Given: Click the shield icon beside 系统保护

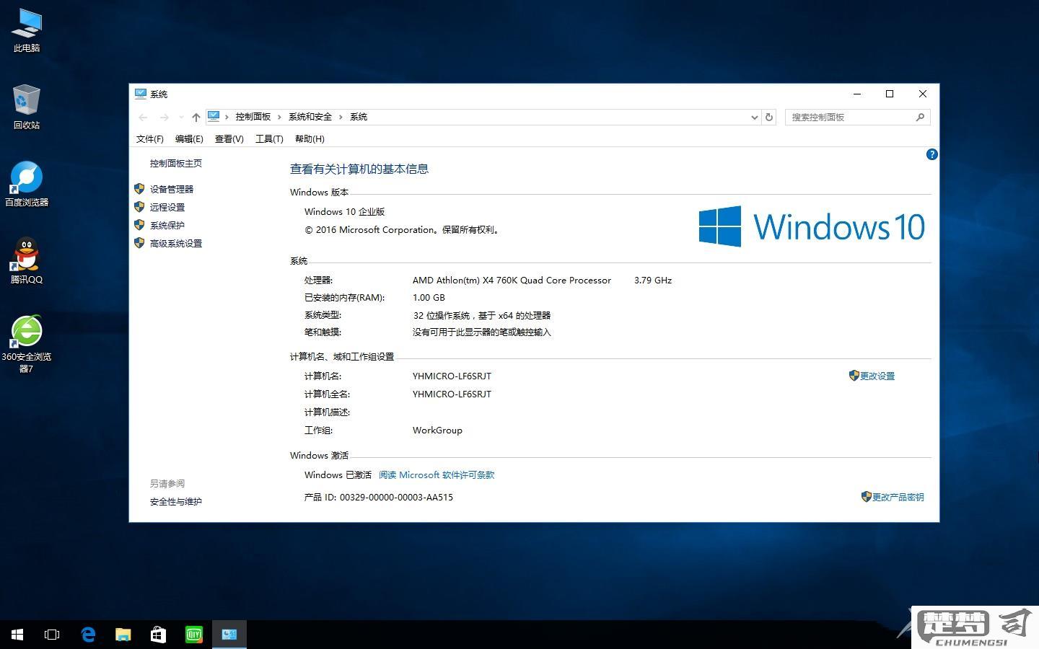Looking at the screenshot, I should coord(139,225).
